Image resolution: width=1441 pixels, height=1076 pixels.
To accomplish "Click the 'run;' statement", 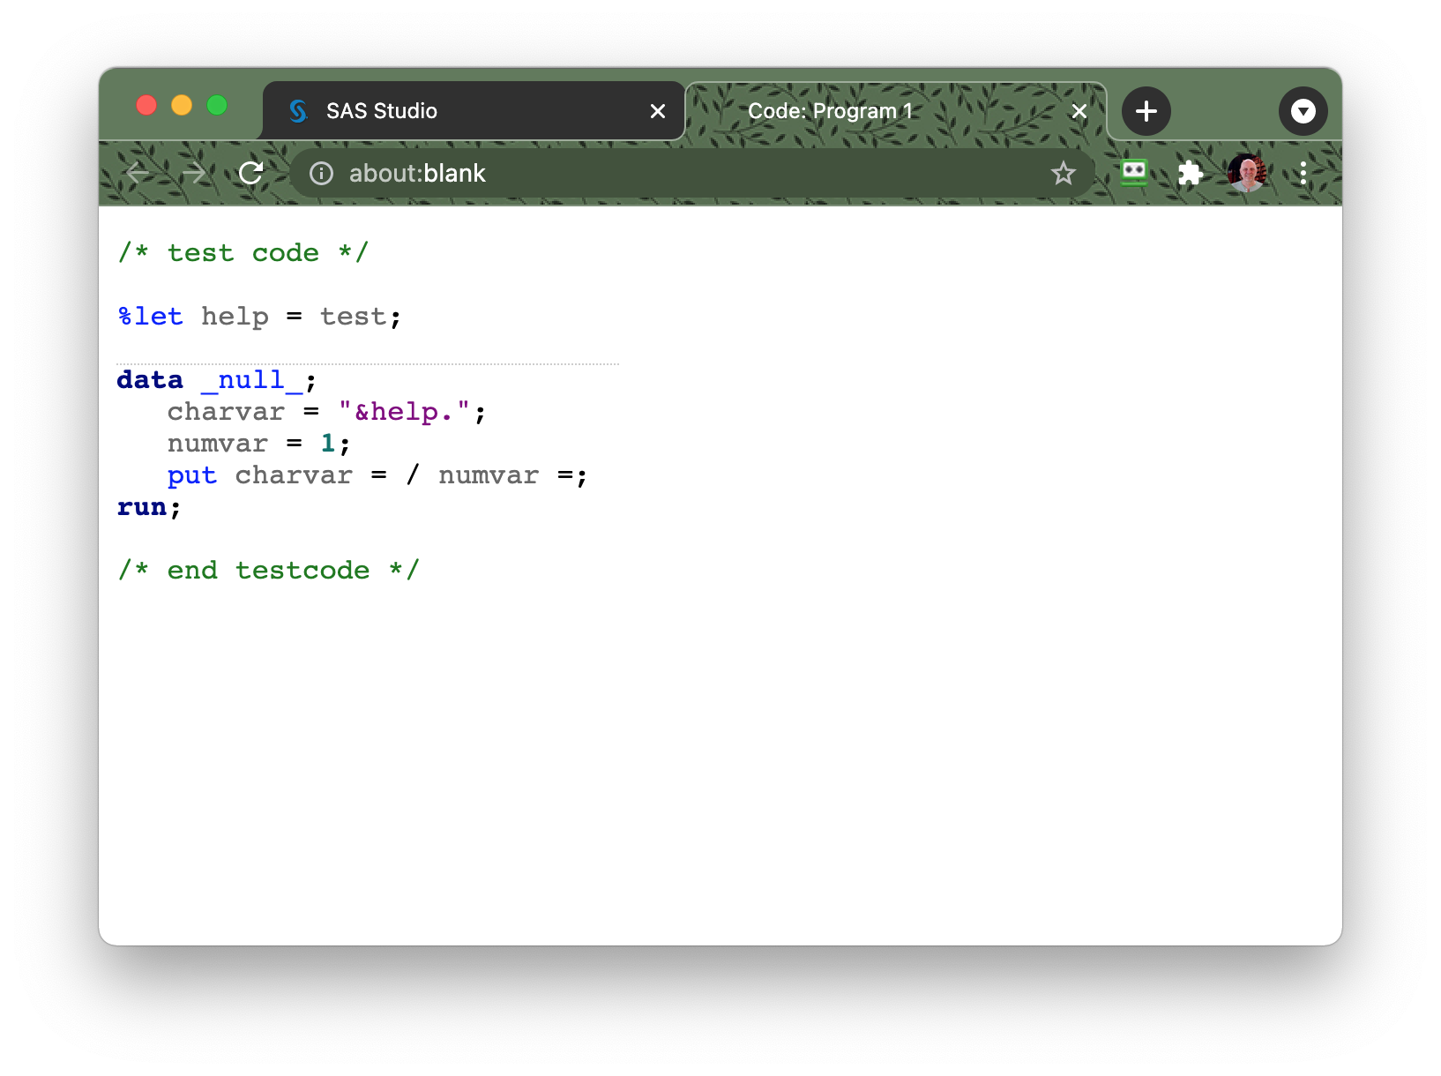I will point(149,507).
